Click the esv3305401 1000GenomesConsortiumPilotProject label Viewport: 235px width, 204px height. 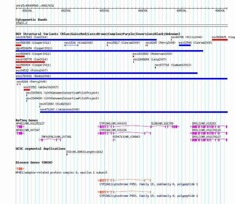coord(63,93)
